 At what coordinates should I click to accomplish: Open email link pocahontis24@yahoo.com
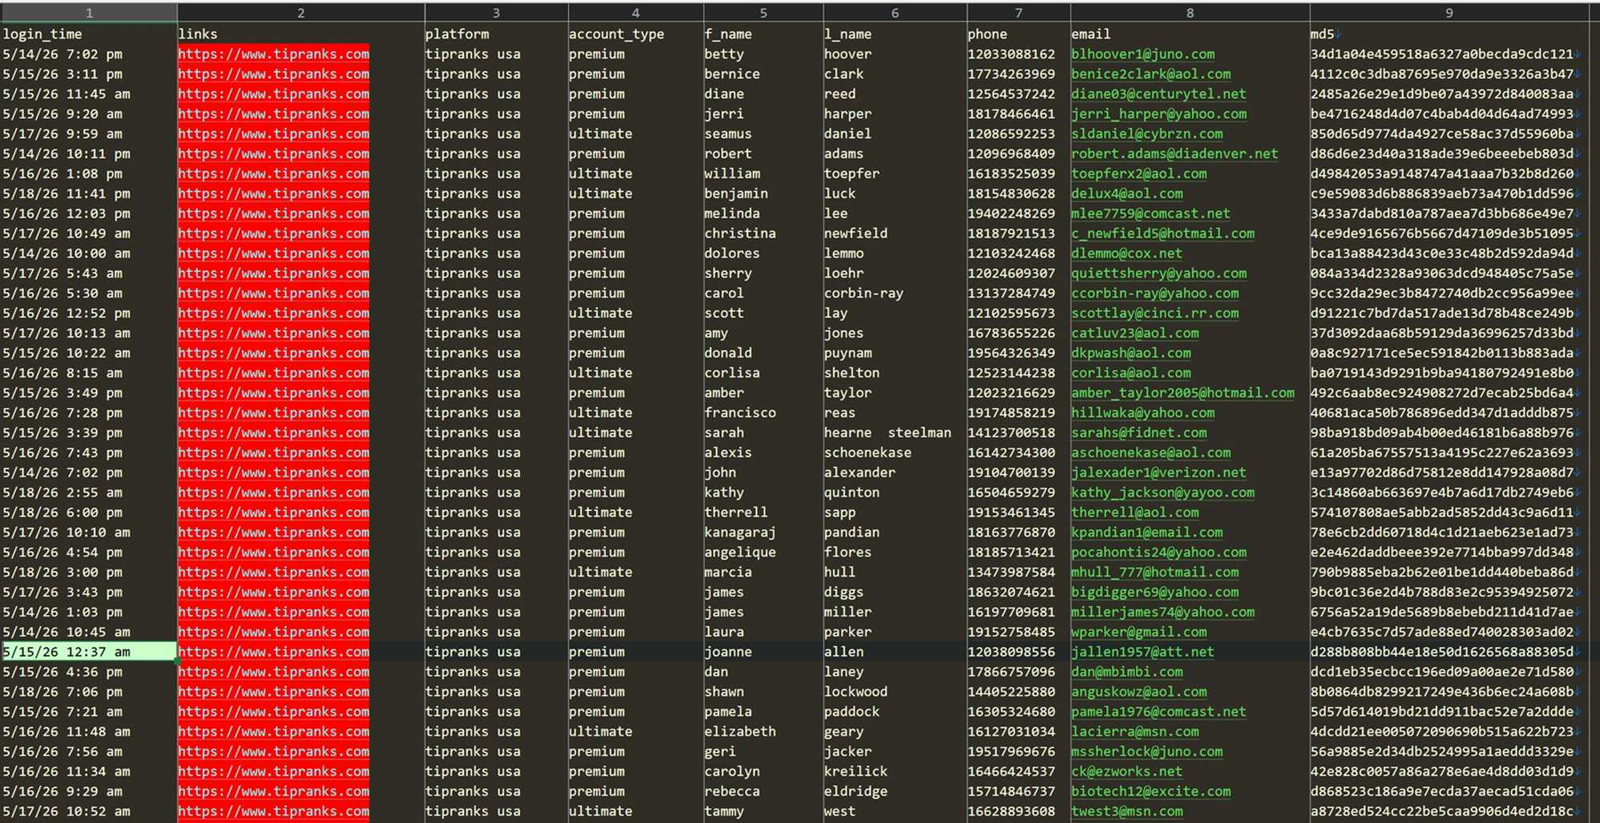tap(1158, 552)
